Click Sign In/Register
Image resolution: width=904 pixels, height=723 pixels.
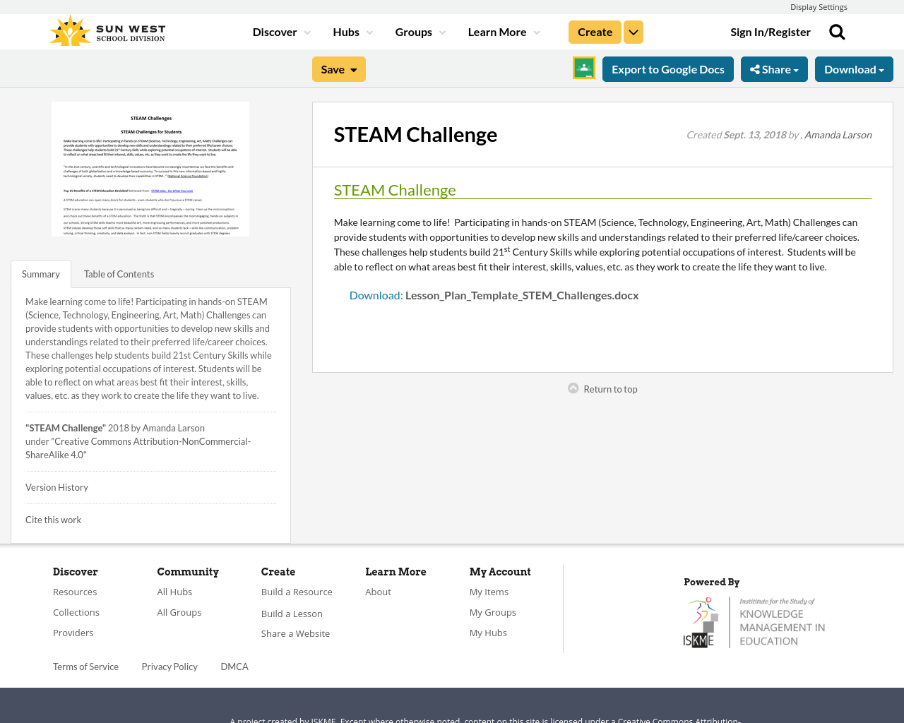point(771,30)
